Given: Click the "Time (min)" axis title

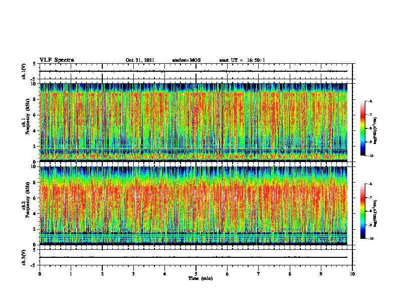Looking at the screenshot, I should tap(201, 278).
